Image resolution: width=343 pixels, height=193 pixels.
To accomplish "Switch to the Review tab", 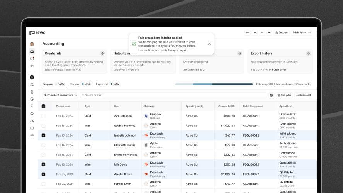I will coord(74,84).
